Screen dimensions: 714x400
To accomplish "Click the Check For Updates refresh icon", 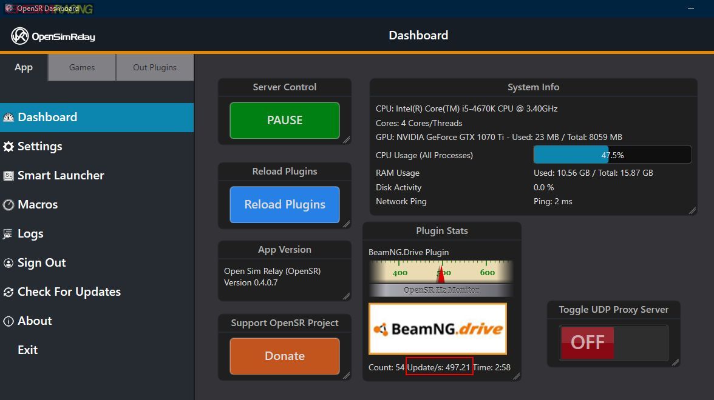I will point(8,292).
